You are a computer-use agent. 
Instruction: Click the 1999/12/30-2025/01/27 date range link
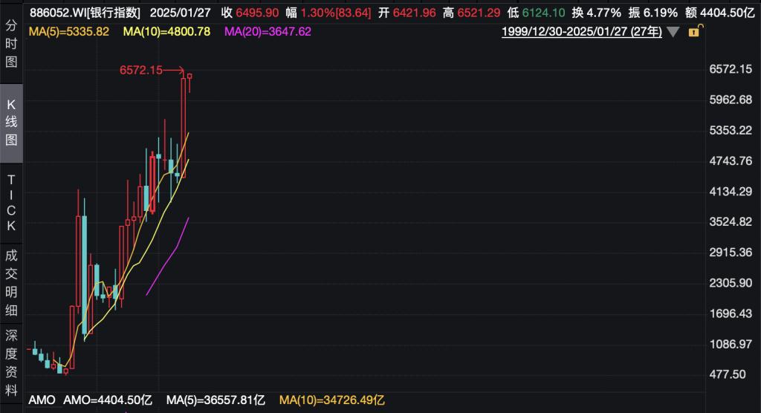pyautogui.click(x=581, y=32)
